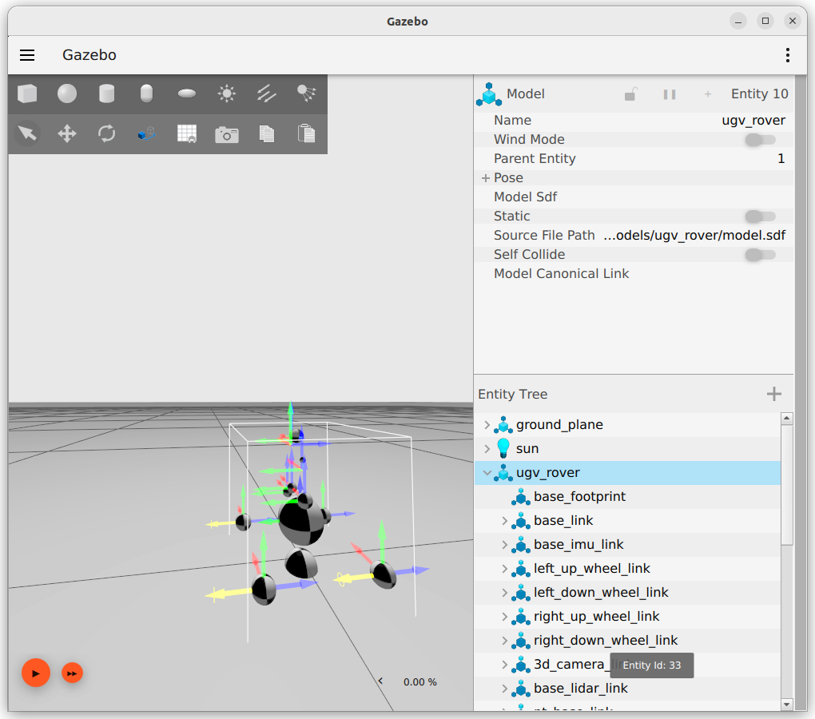Click the copy entity icon
Screen dimensions: 815x719
pos(267,134)
